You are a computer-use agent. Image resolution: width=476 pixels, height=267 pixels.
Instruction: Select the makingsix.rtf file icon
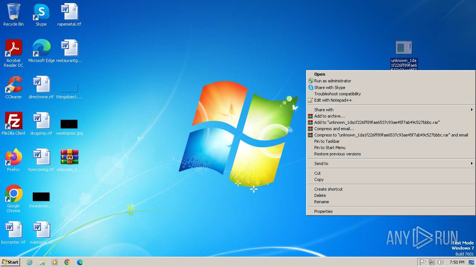tap(41, 233)
